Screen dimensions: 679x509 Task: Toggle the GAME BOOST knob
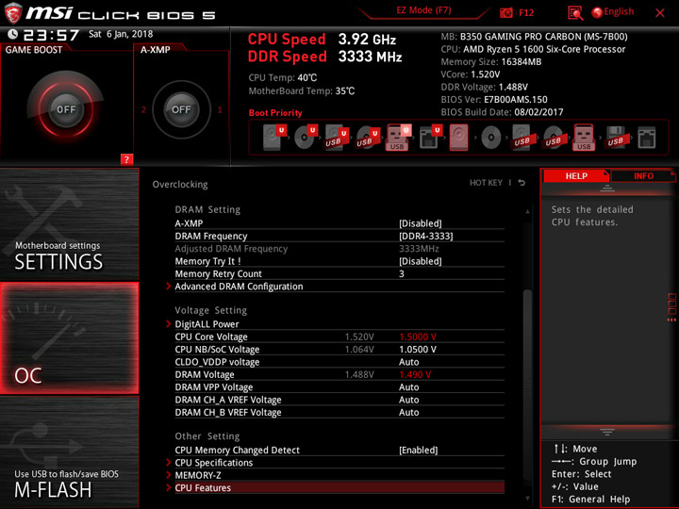66,109
